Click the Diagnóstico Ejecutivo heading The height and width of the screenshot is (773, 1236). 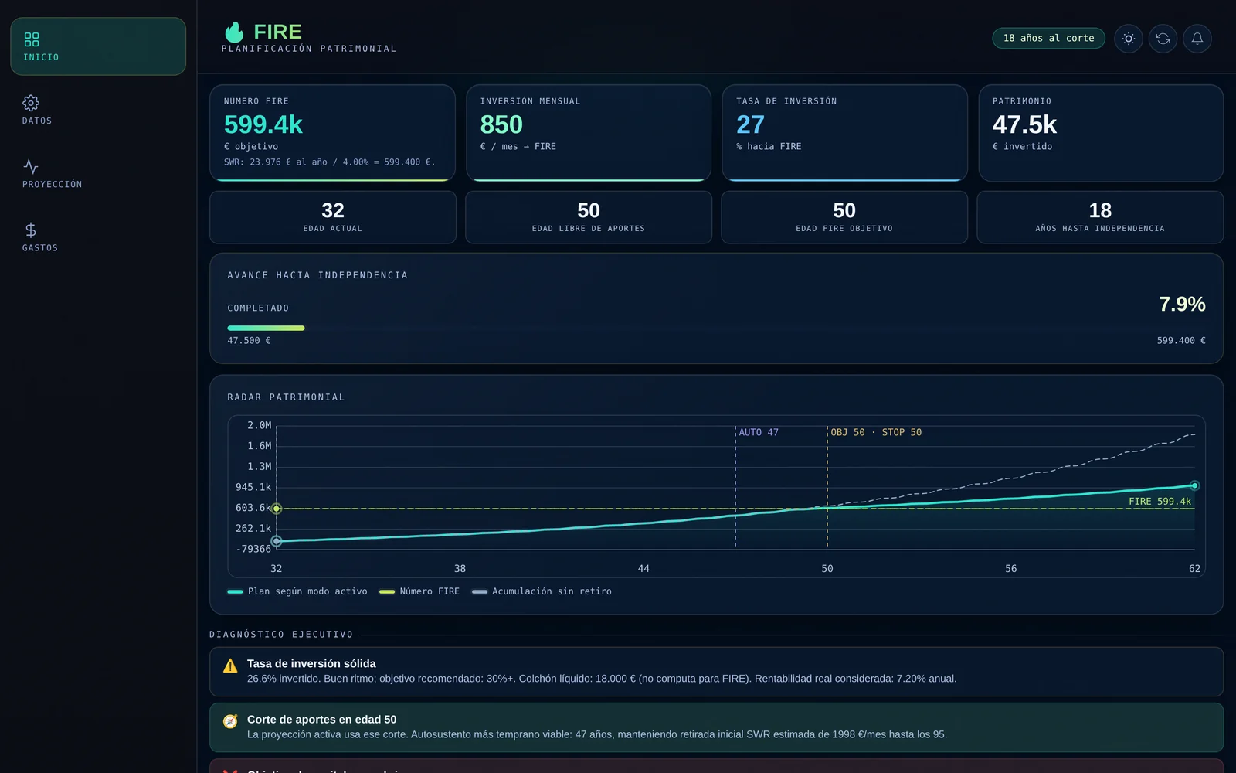(x=281, y=635)
